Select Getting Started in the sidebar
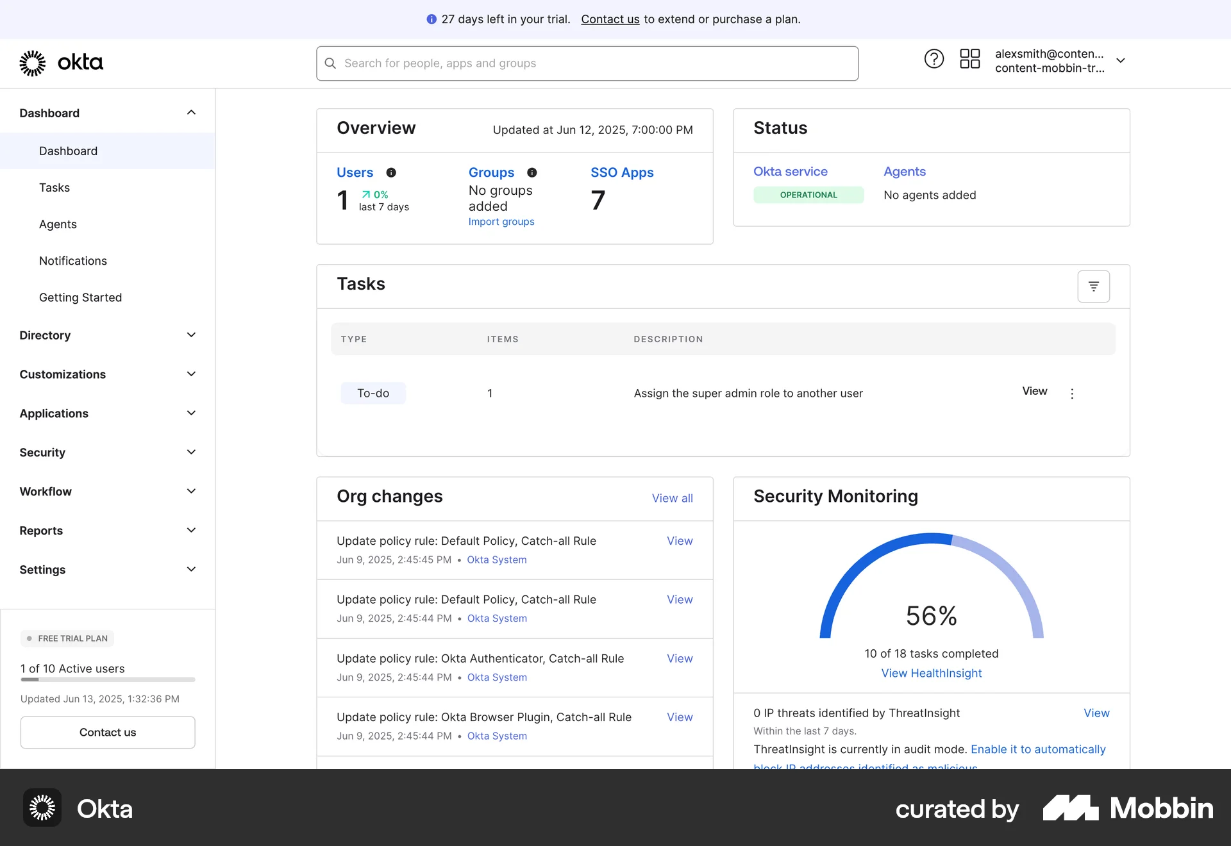The image size is (1231, 846). coord(80,297)
